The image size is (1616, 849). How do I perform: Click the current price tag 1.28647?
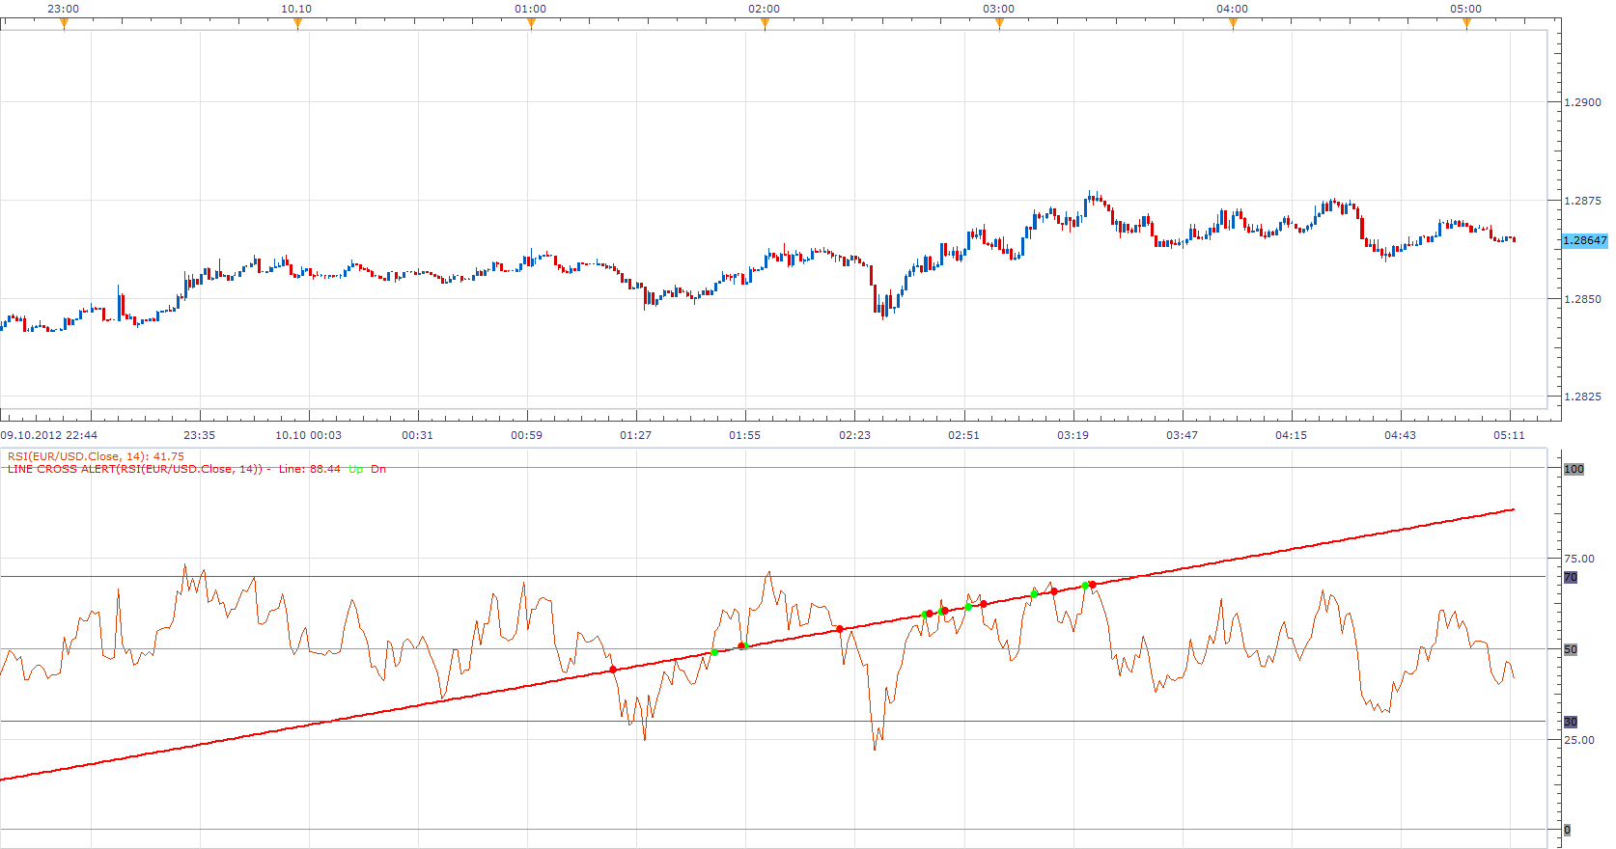(1585, 240)
